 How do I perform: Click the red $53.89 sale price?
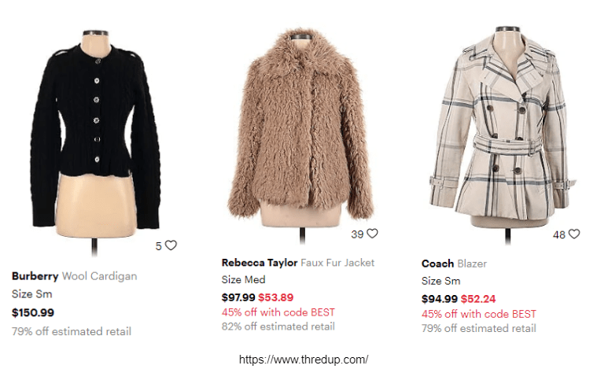276,297
